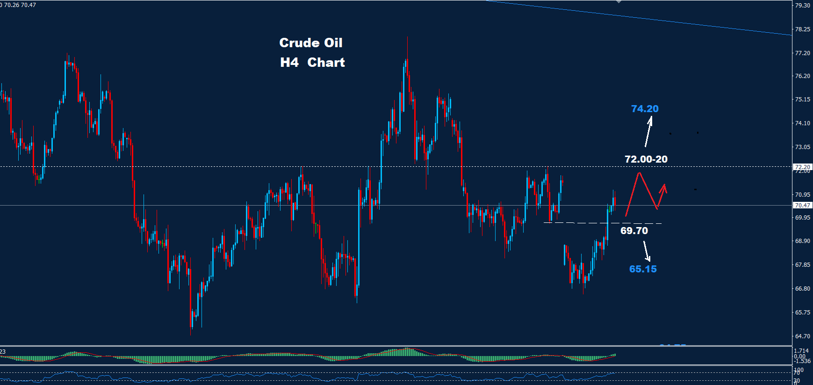Select the blue 74.20 target label

(645, 109)
